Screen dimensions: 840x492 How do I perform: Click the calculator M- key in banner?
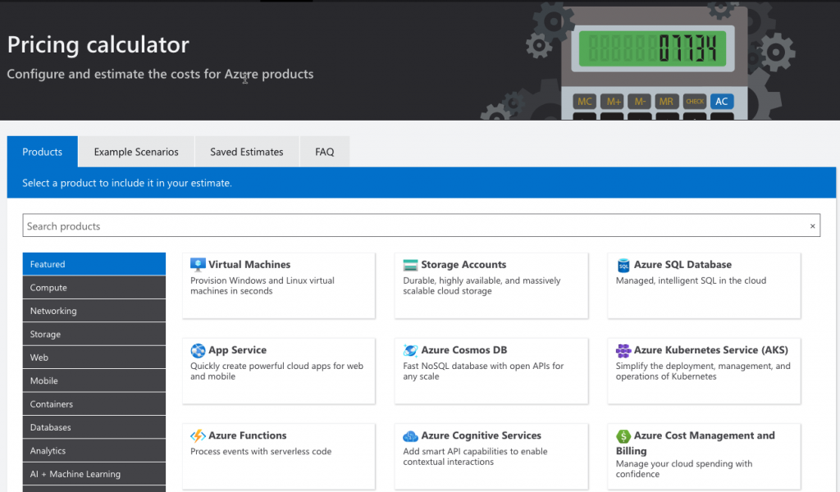pyautogui.click(x=640, y=101)
